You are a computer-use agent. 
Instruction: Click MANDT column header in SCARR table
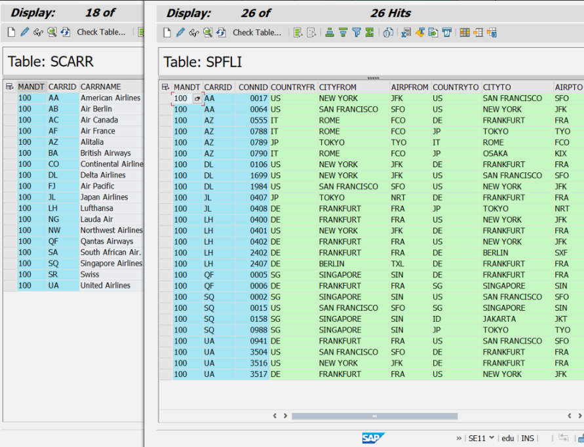click(31, 87)
